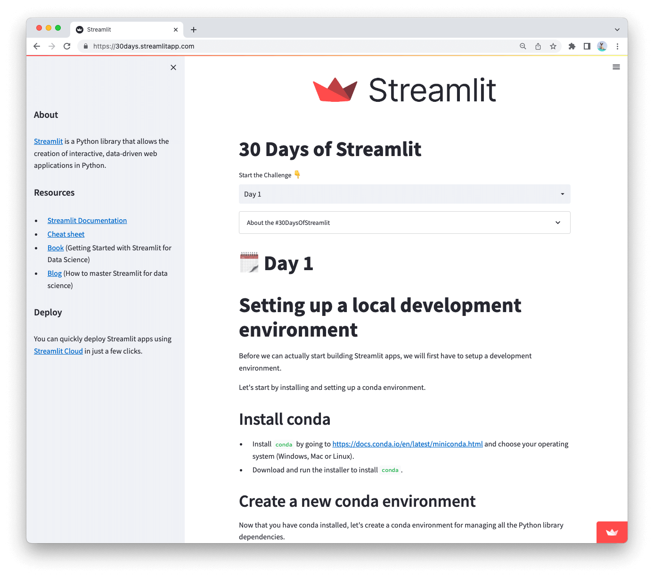
Task: Click the browser extensions puzzle icon
Action: pos(572,46)
